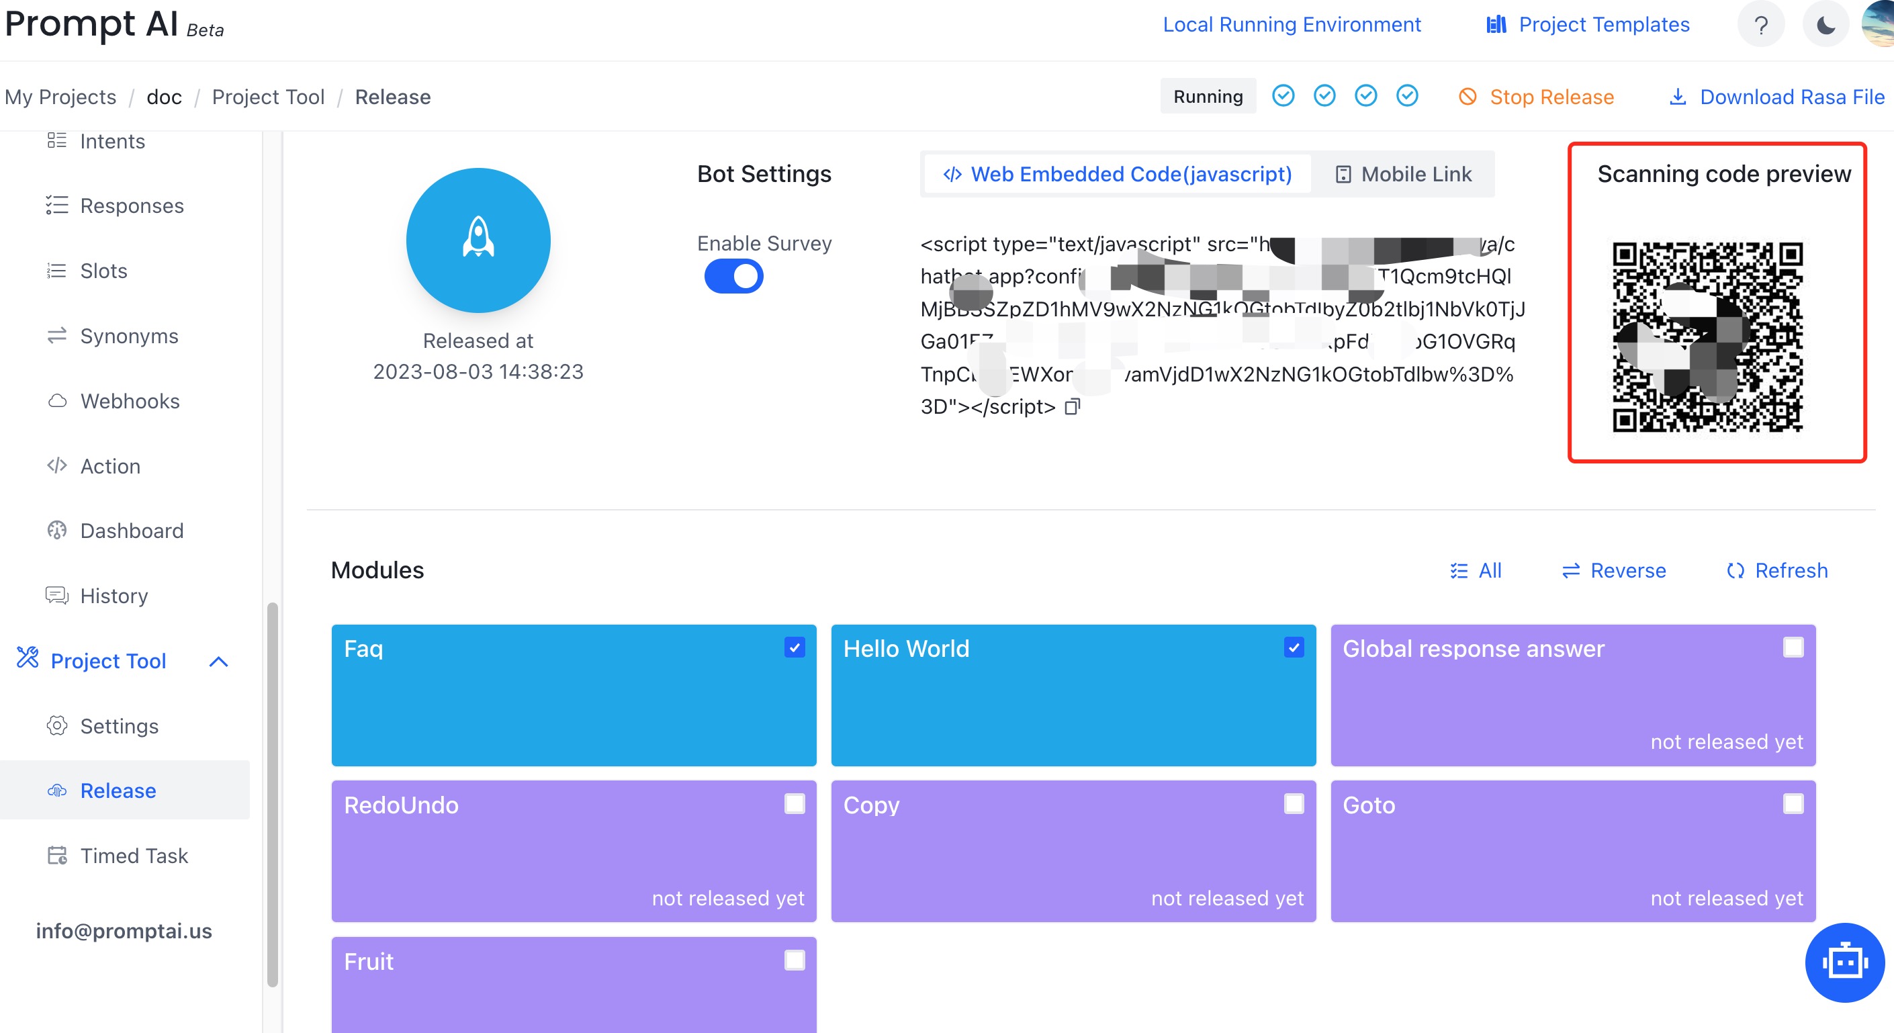
Task: Go to My Projects breadcrumb
Action: 60,96
